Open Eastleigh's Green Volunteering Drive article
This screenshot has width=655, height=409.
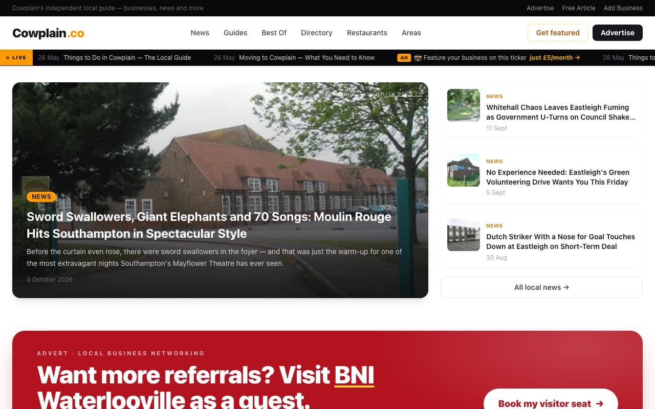(558, 177)
